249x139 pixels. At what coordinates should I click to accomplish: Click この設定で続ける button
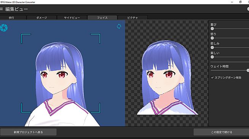click(221, 132)
